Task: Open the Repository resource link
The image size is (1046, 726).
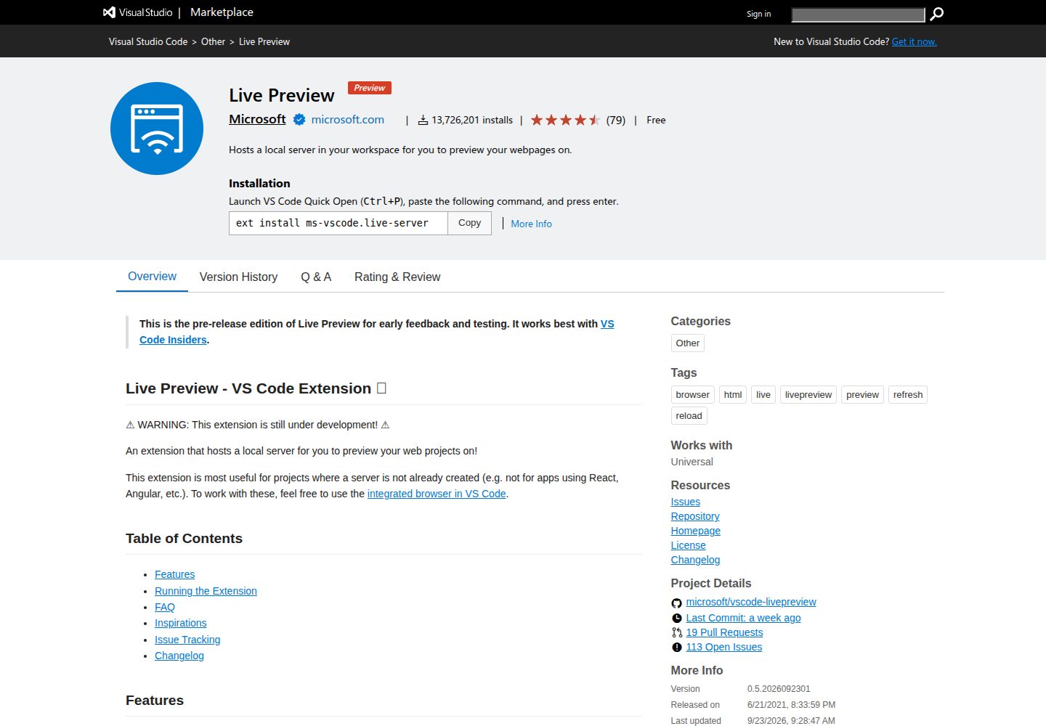Action: point(695,516)
